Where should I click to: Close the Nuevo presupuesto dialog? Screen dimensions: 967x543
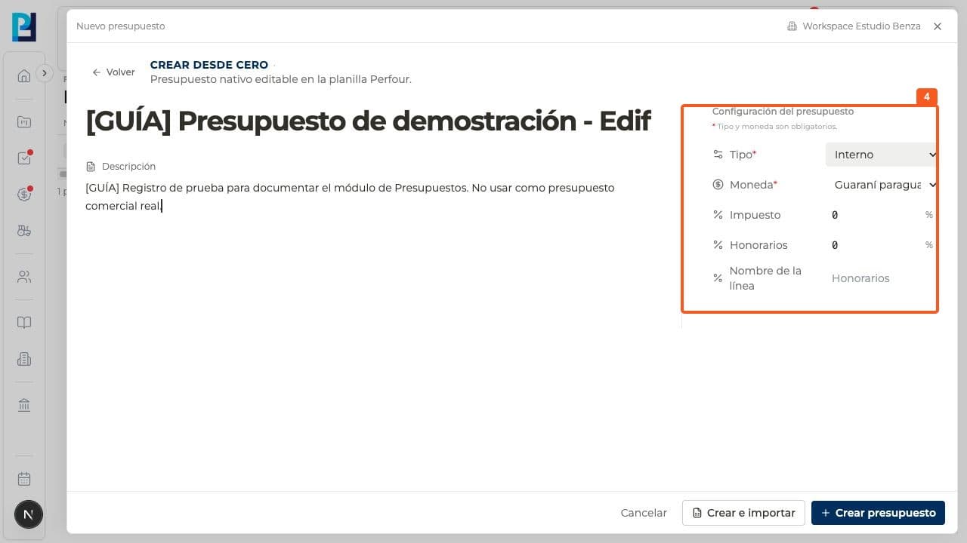click(938, 26)
